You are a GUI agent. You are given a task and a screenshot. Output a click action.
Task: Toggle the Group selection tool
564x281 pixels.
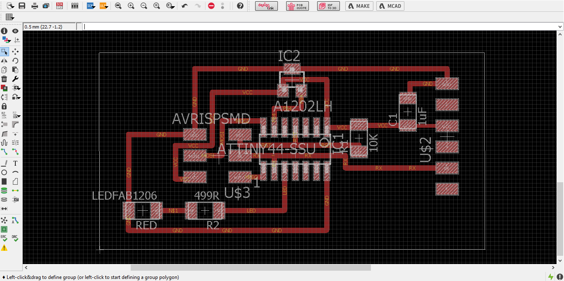(x=4, y=52)
